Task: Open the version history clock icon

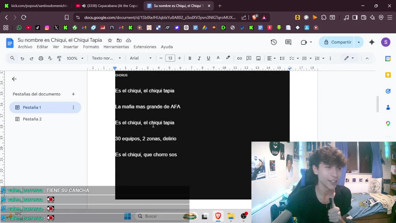Action: pos(274,42)
